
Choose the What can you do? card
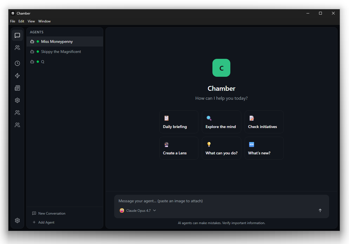click(x=221, y=148)
